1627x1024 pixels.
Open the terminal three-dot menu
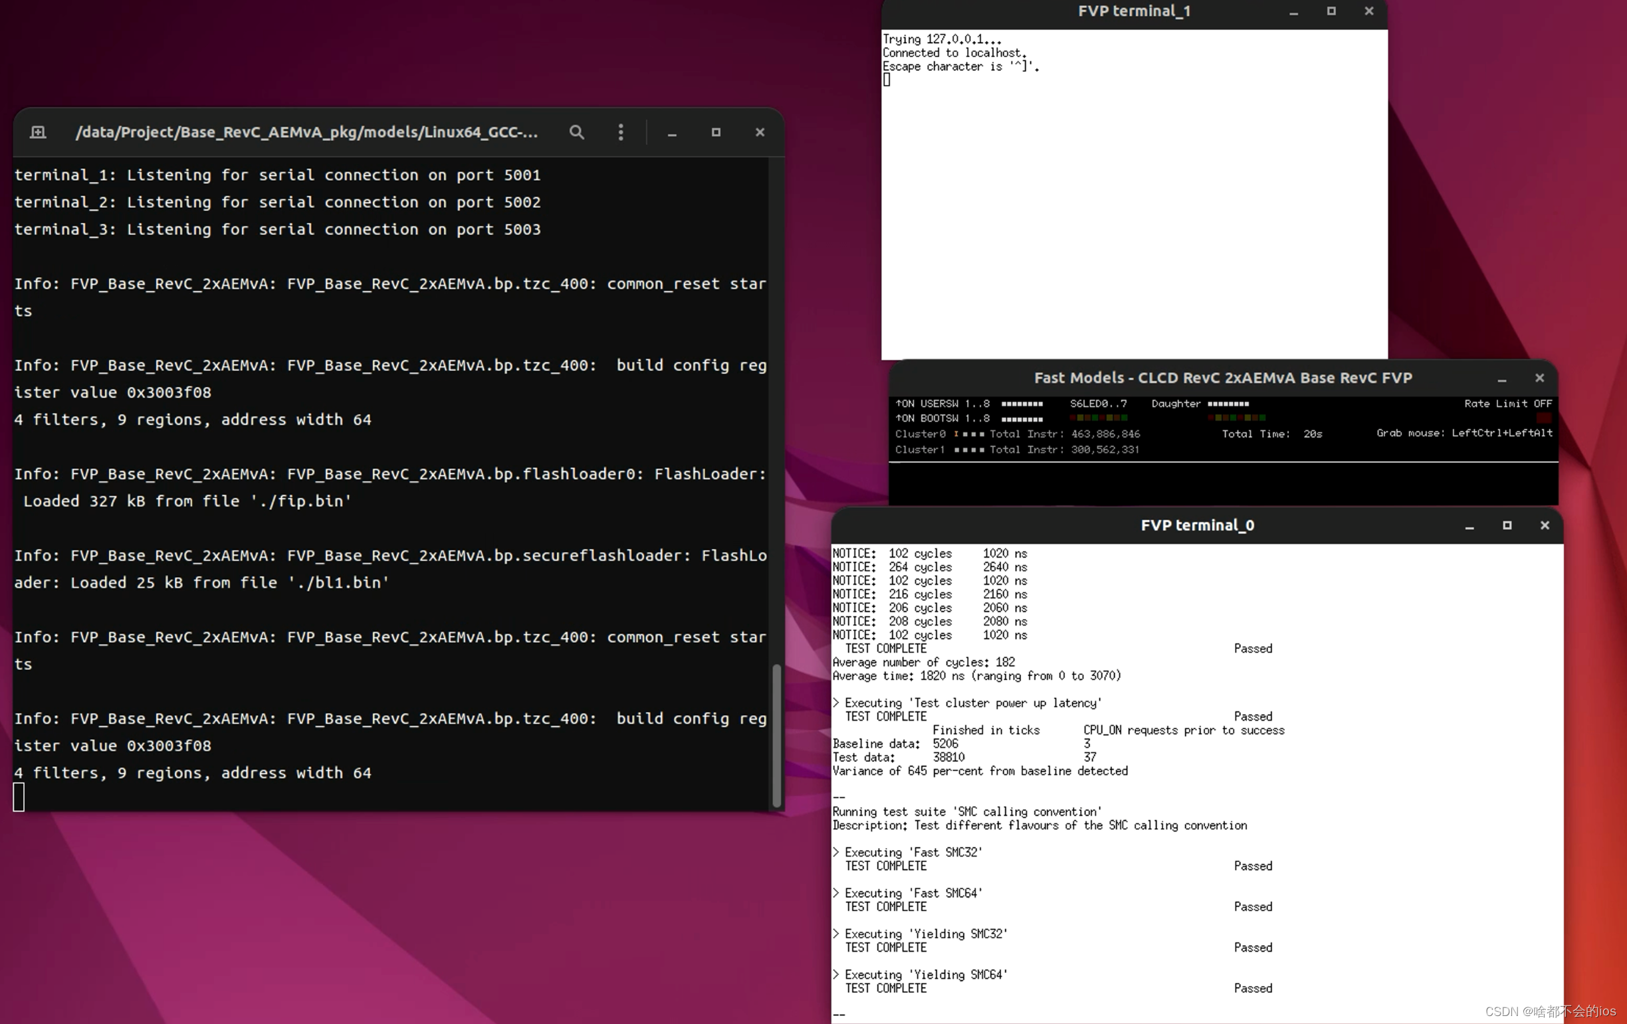tap(620, 132)
